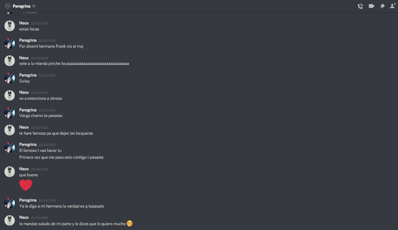
Task: Open Neox avatar beside "estas locaa"
Action: tap(10, 26)
